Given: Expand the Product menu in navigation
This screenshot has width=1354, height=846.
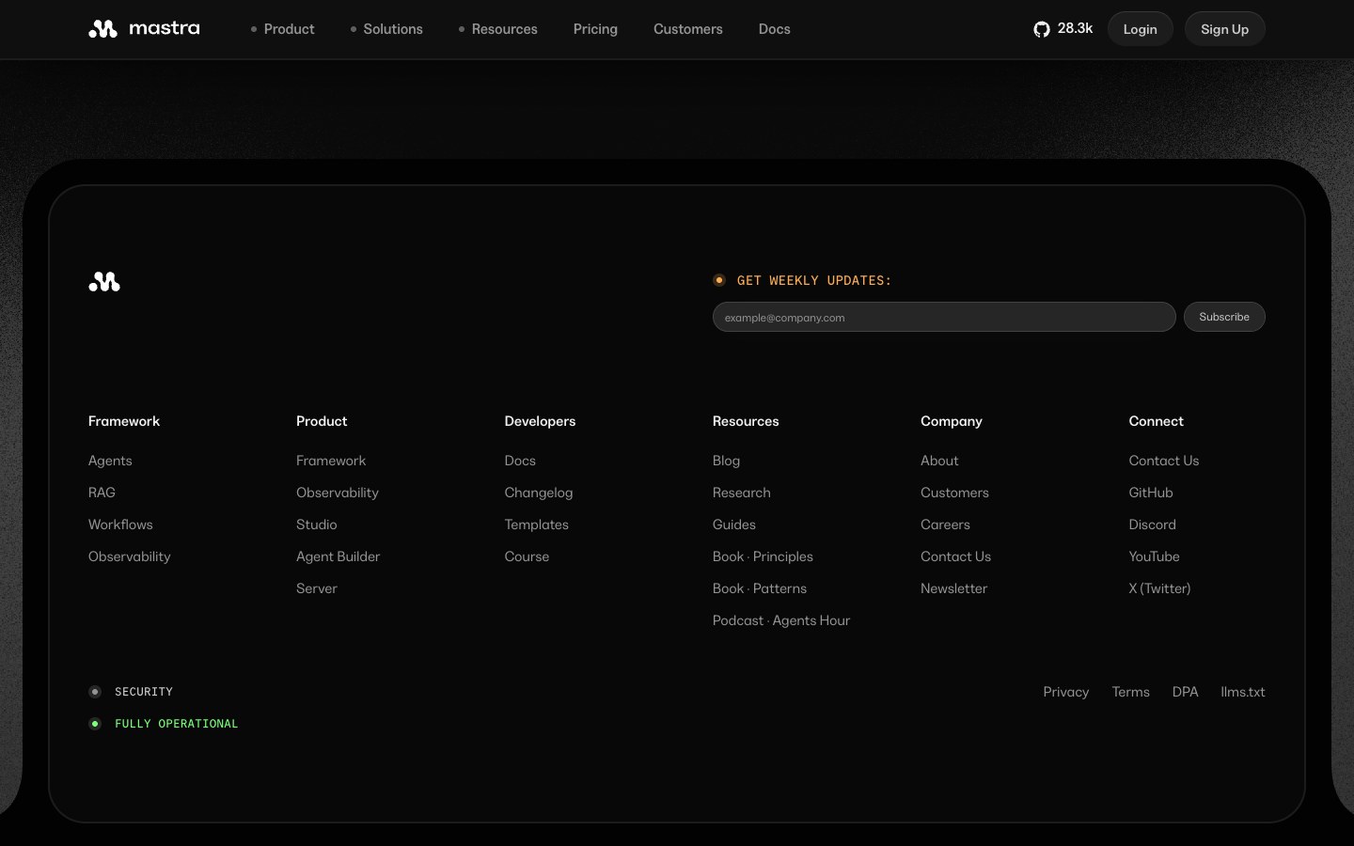Looking at the screenshot, I should pyautogui.click(x=282, y=29).
